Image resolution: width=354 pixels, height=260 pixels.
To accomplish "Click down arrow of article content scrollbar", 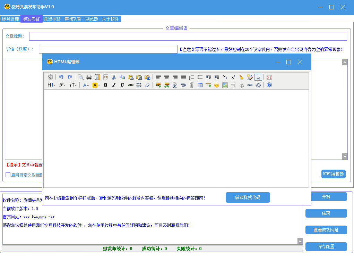I will [x=345, y=156].
